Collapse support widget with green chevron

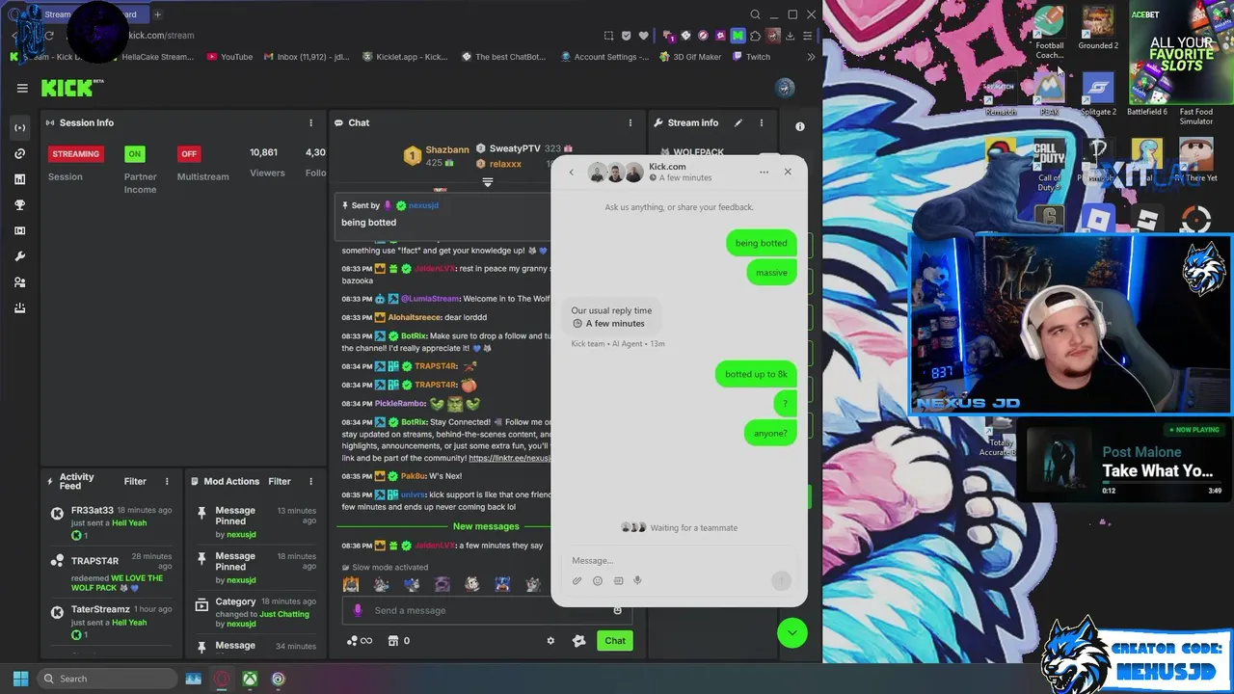[x=792, y=633]
